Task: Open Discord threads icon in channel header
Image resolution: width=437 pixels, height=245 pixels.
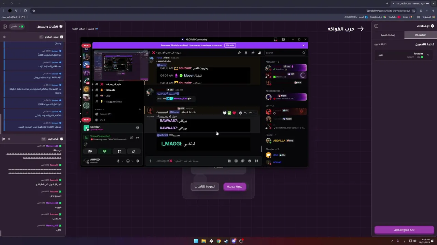Action: pyautogui.click(x=239, y=53)
